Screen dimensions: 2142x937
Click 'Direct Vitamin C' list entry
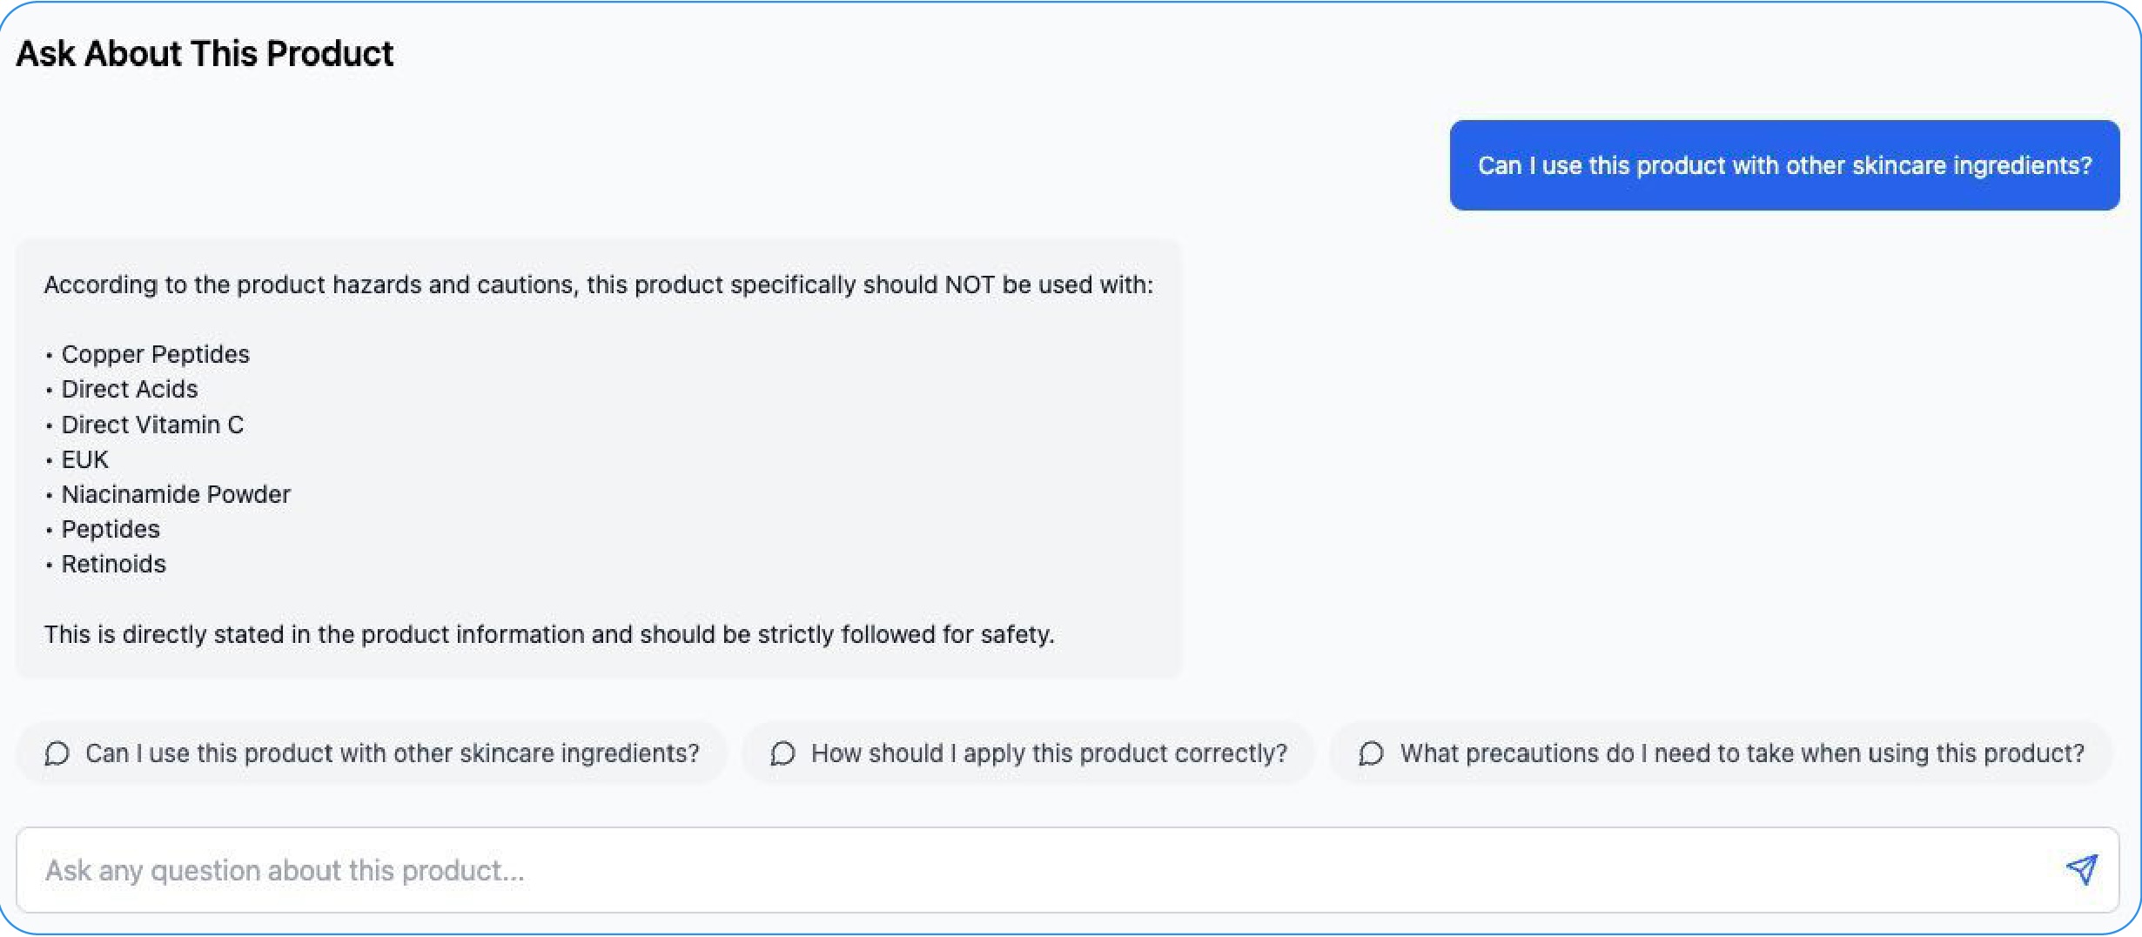[152, 425]
